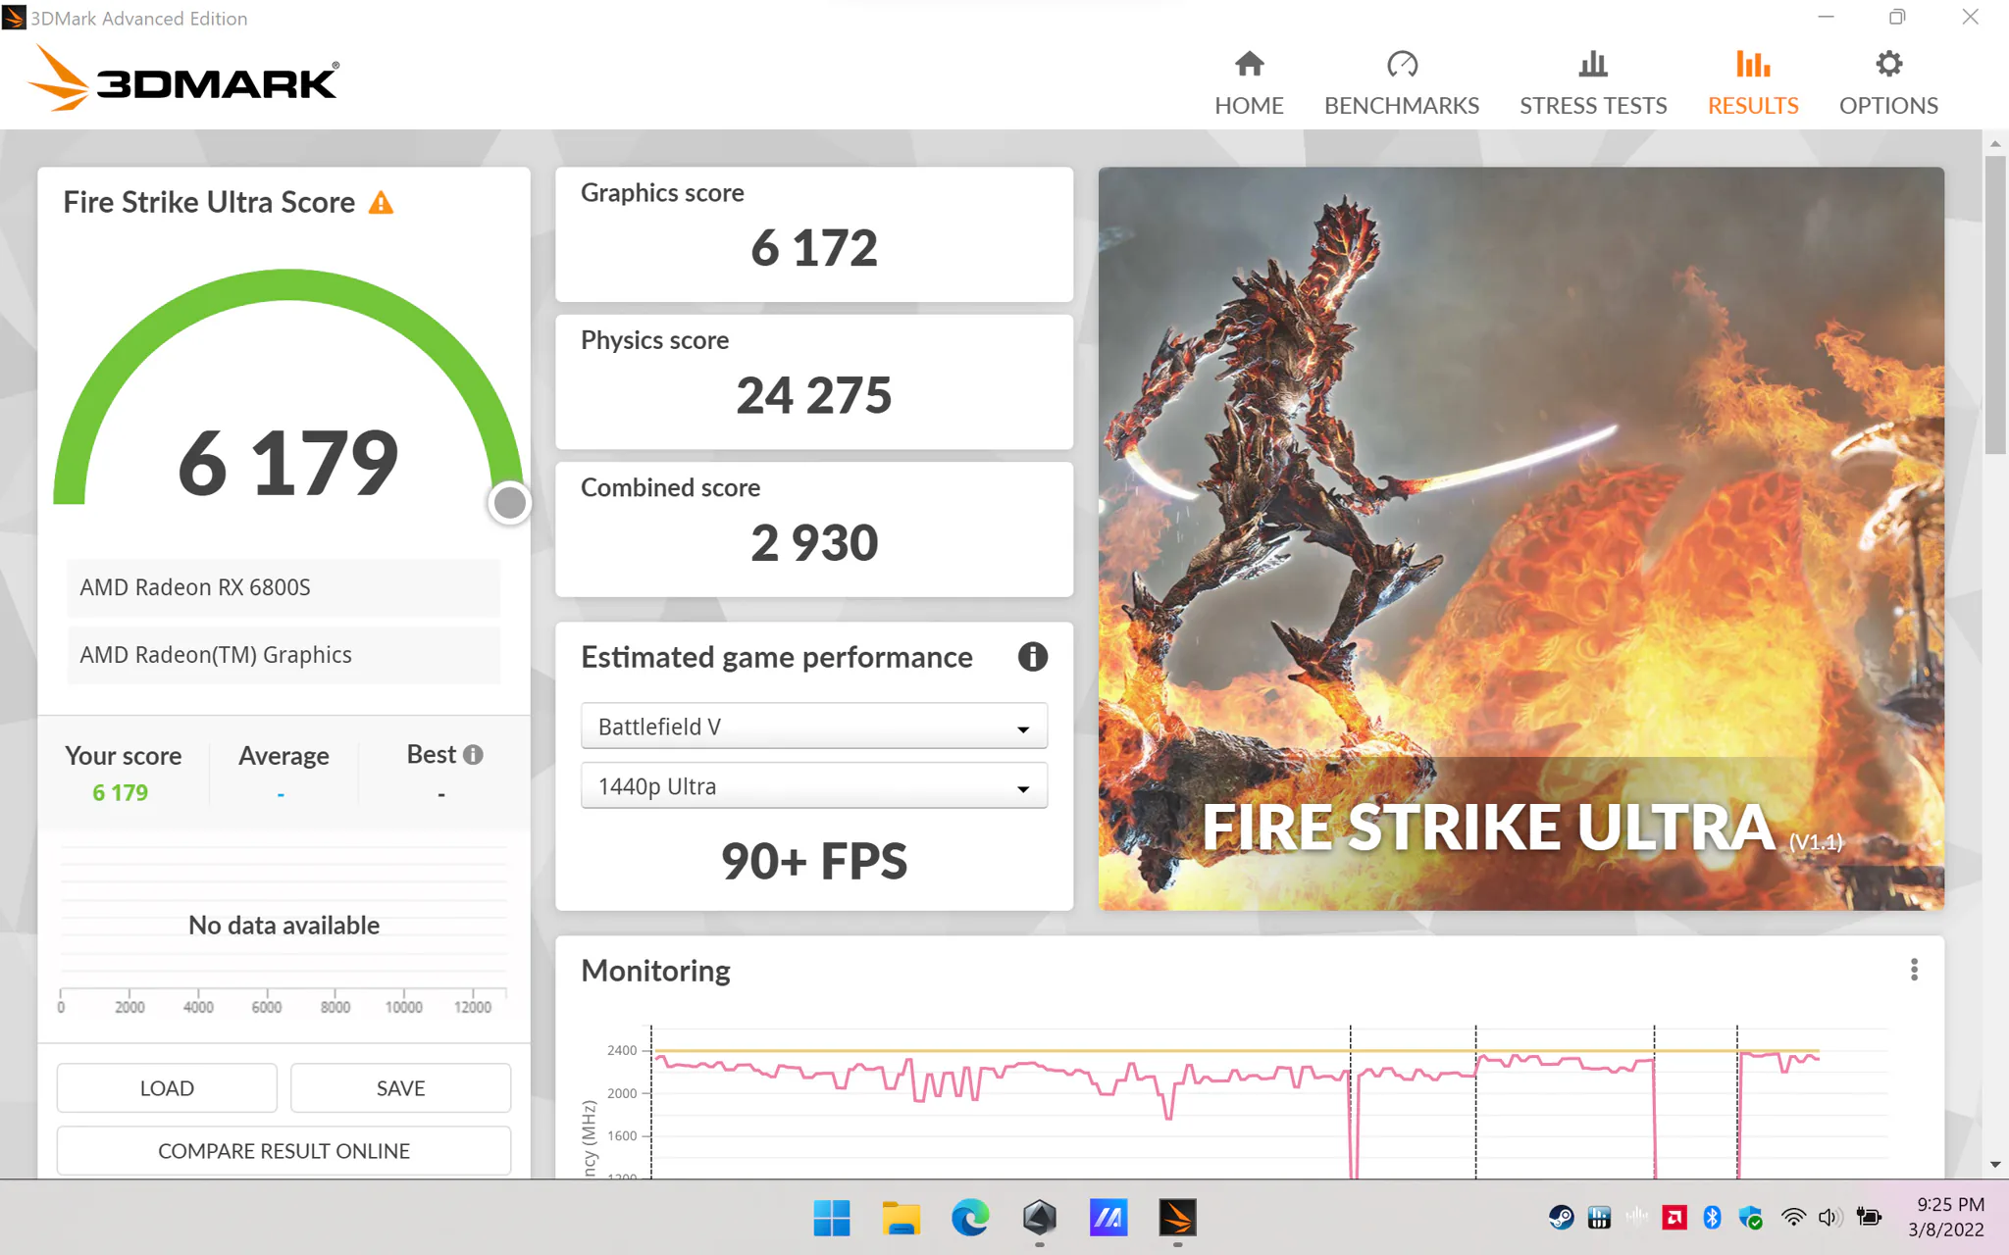Click COMPARE RESULT ONLINE button

[283, 1151]
